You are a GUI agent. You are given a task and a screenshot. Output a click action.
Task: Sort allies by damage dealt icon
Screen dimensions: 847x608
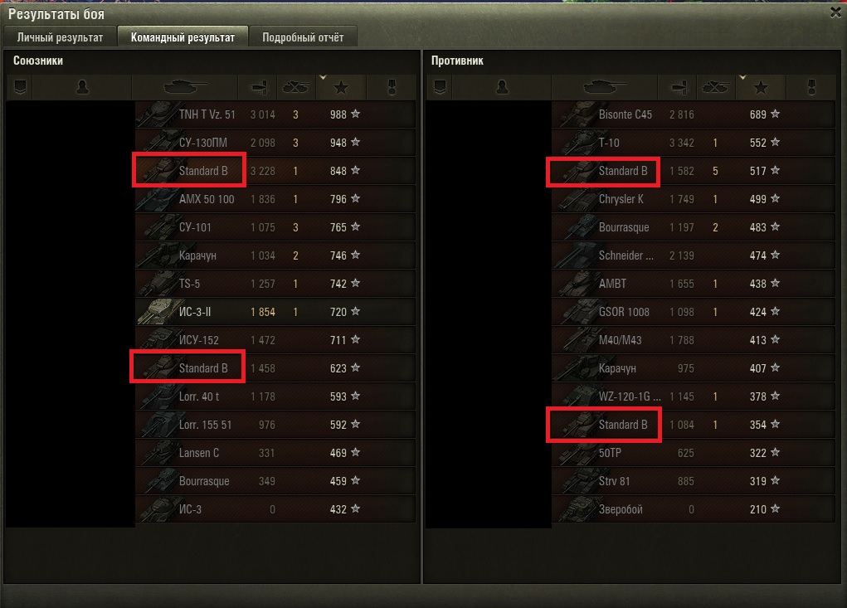pos(258,87)
